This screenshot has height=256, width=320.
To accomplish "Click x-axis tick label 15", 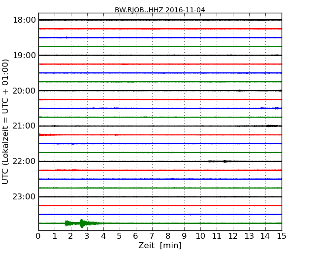I will pos(282,236).
